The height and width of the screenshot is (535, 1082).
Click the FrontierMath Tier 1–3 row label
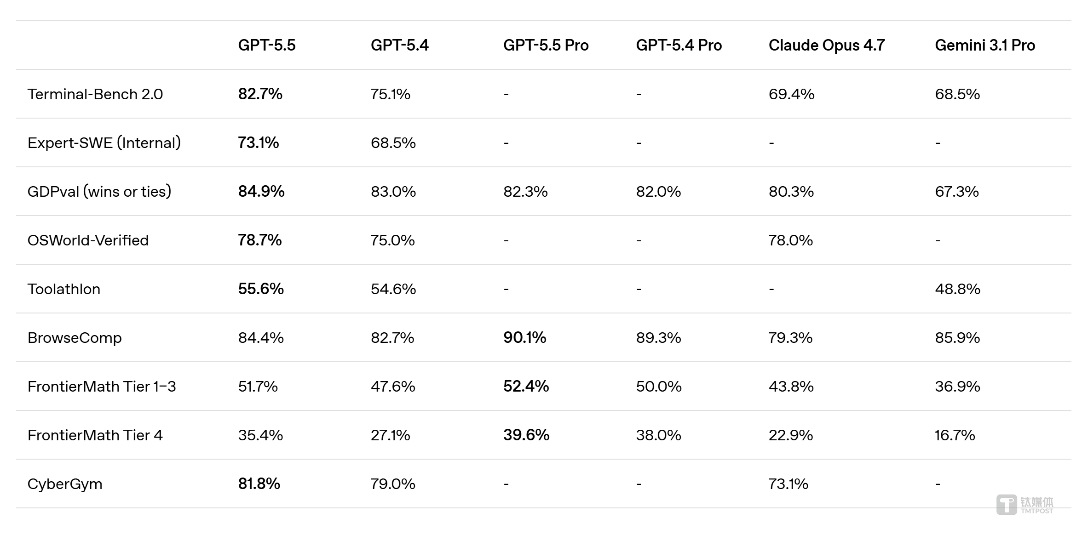click(102, 387)
